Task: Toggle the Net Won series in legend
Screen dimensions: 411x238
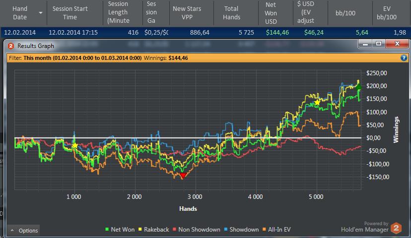Action: (x=120, y=230)
